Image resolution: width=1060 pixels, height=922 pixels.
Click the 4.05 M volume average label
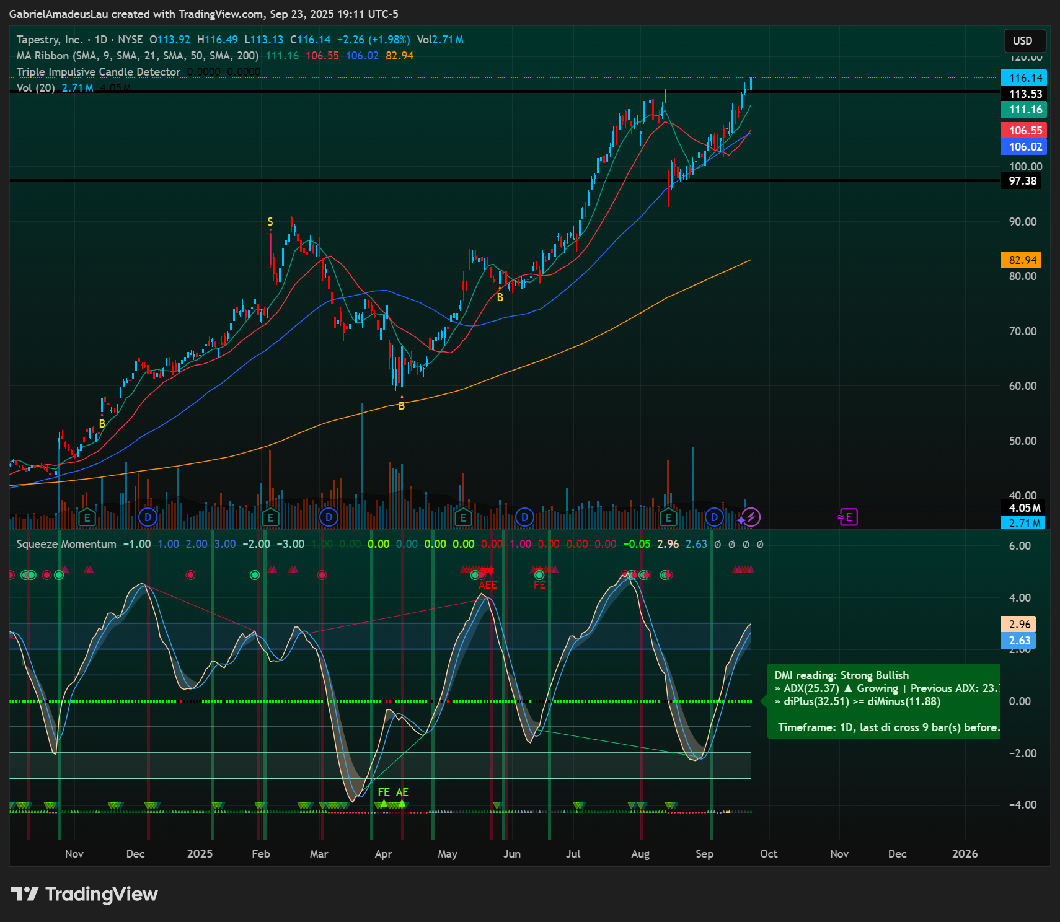coord(1024,508)
